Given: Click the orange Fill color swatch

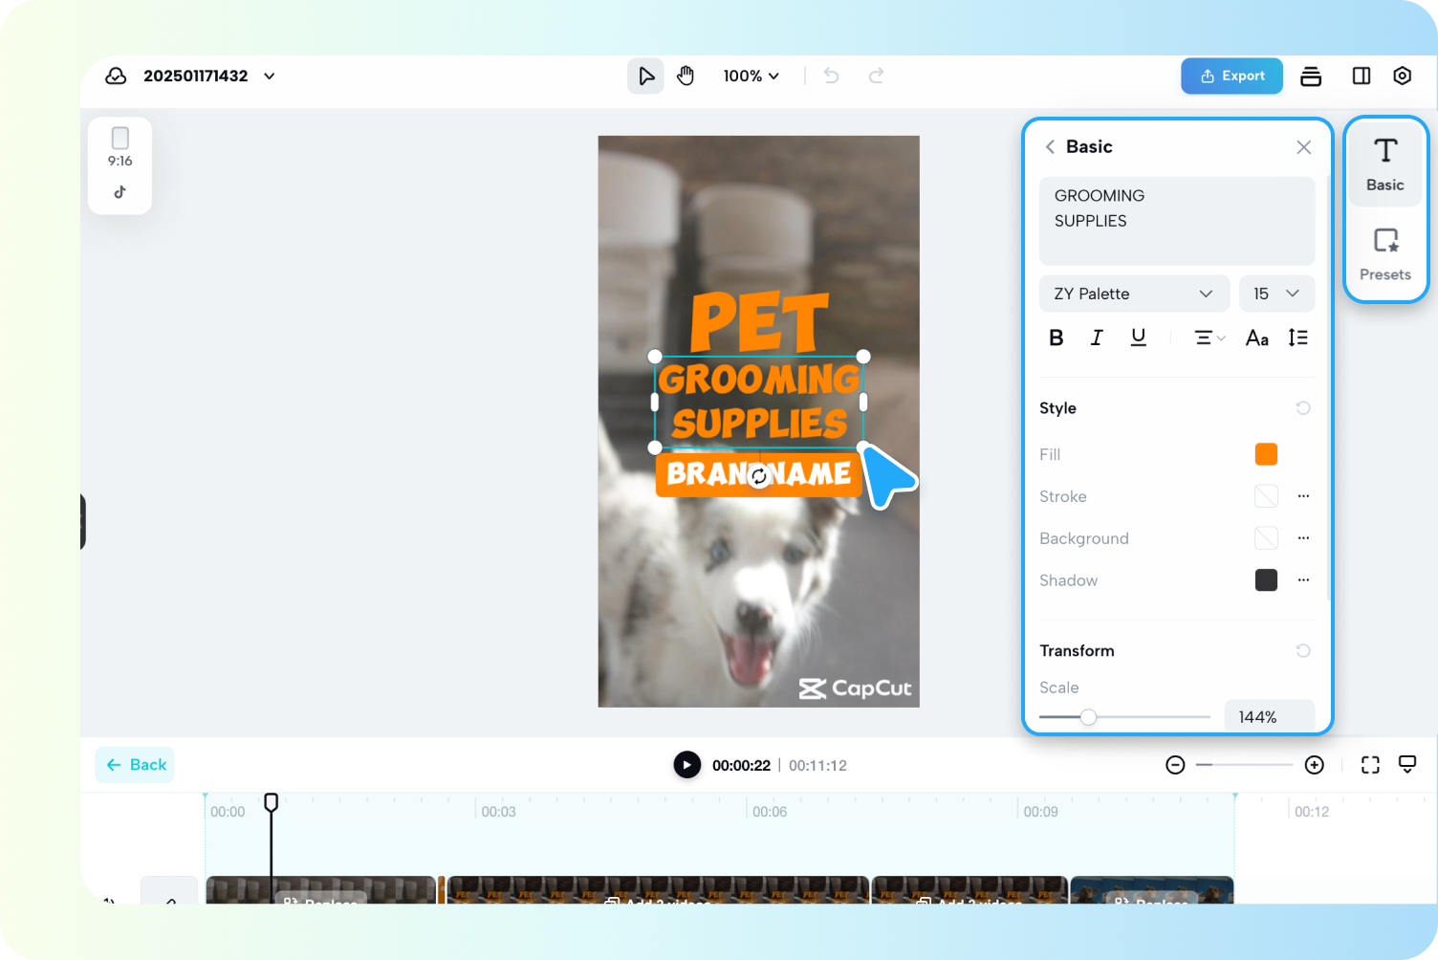Looking at the screenshot, I should click(1266, 454).
